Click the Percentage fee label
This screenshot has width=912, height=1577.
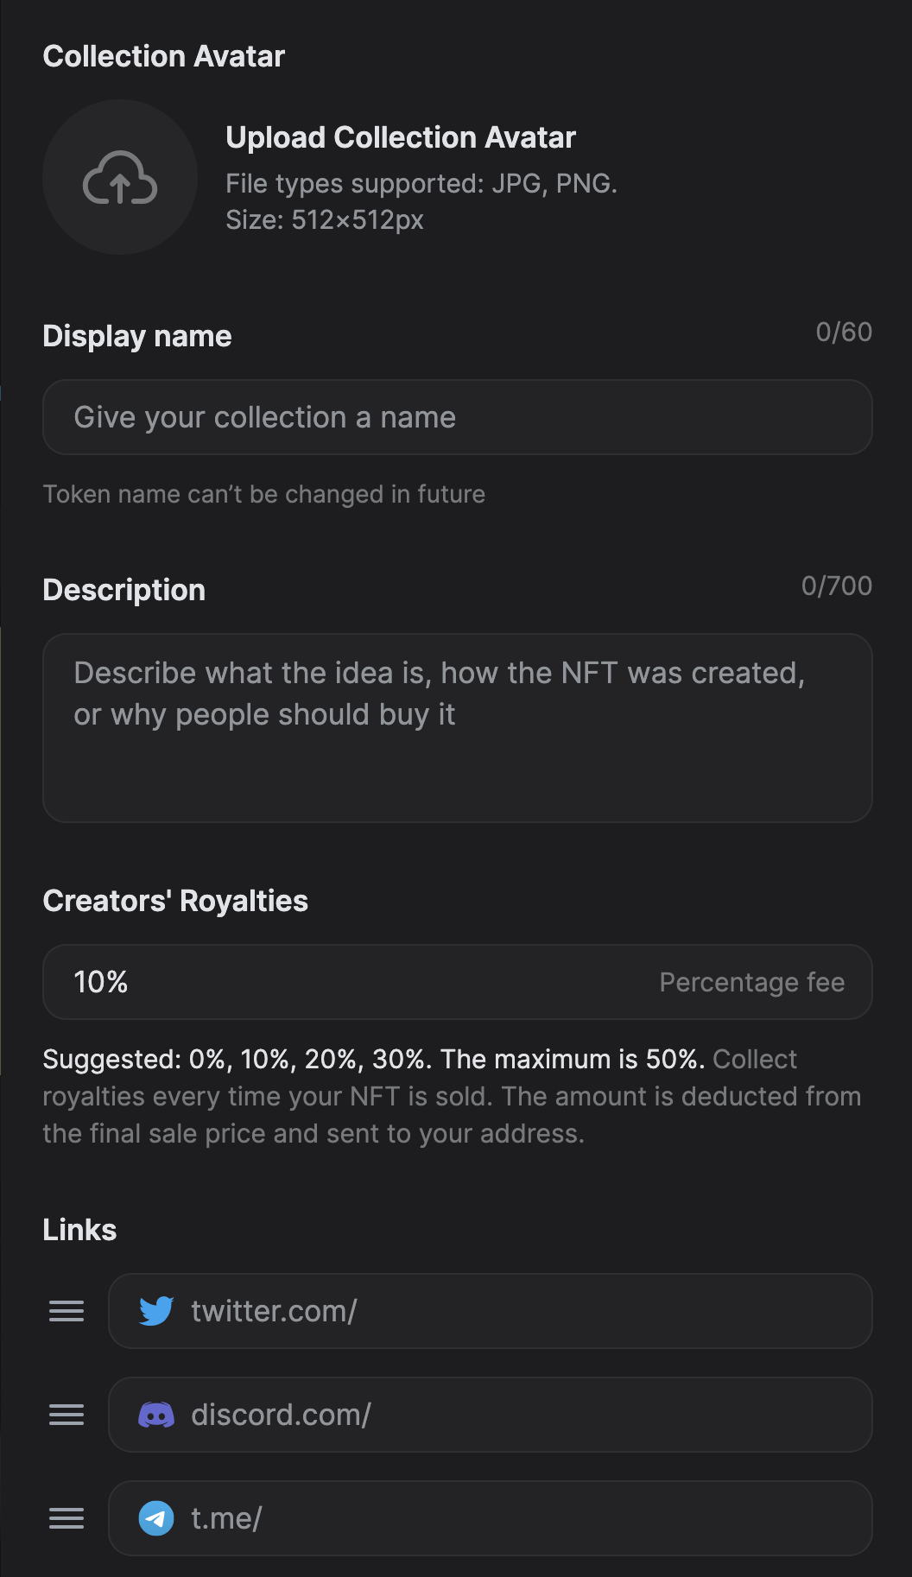coord(751,982)
